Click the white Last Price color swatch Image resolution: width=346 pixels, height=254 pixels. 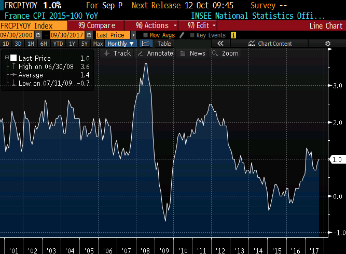tap(13, 59)
